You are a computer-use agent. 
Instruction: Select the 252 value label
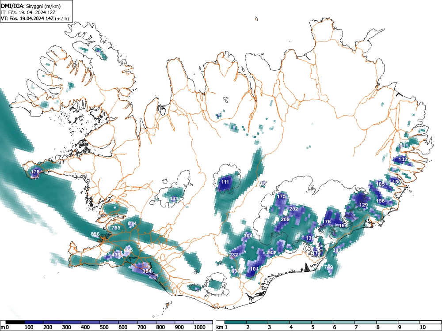click(x=293, y=209)
